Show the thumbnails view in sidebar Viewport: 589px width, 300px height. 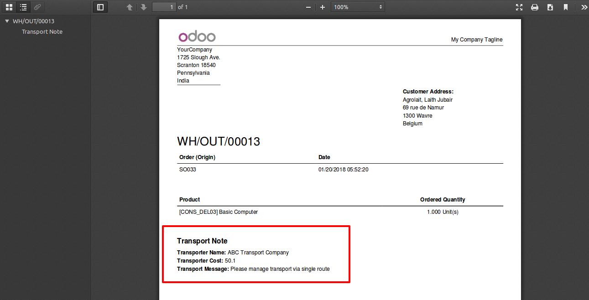pyautogui.click(x=9, y=7)
